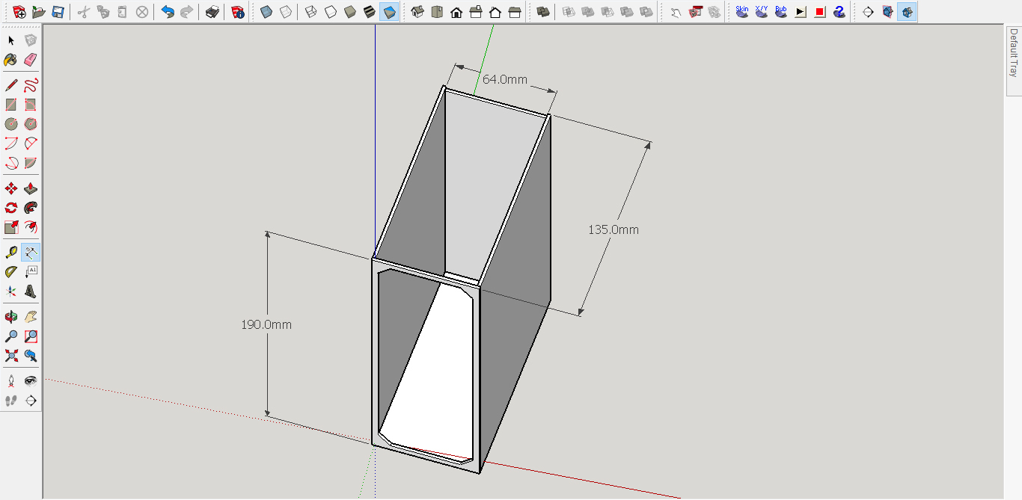Activate the Orbit tool
The width and height of the screenshot is (1022, 500).
point(11,317)
